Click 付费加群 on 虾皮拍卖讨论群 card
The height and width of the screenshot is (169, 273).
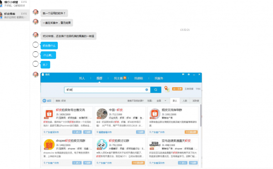(138, 163)
